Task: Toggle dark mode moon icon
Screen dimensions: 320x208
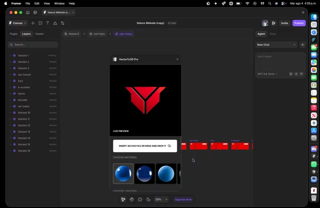Action: point(148,199)
